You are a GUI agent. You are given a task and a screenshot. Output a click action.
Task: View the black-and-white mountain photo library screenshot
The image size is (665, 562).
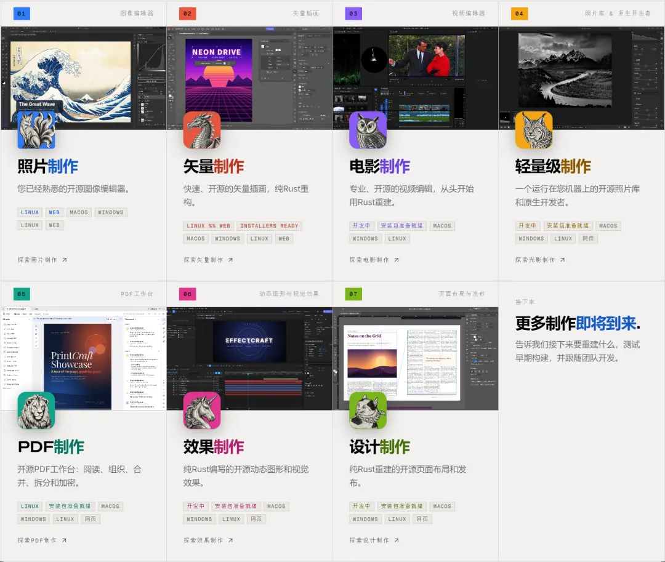[581, 78]
